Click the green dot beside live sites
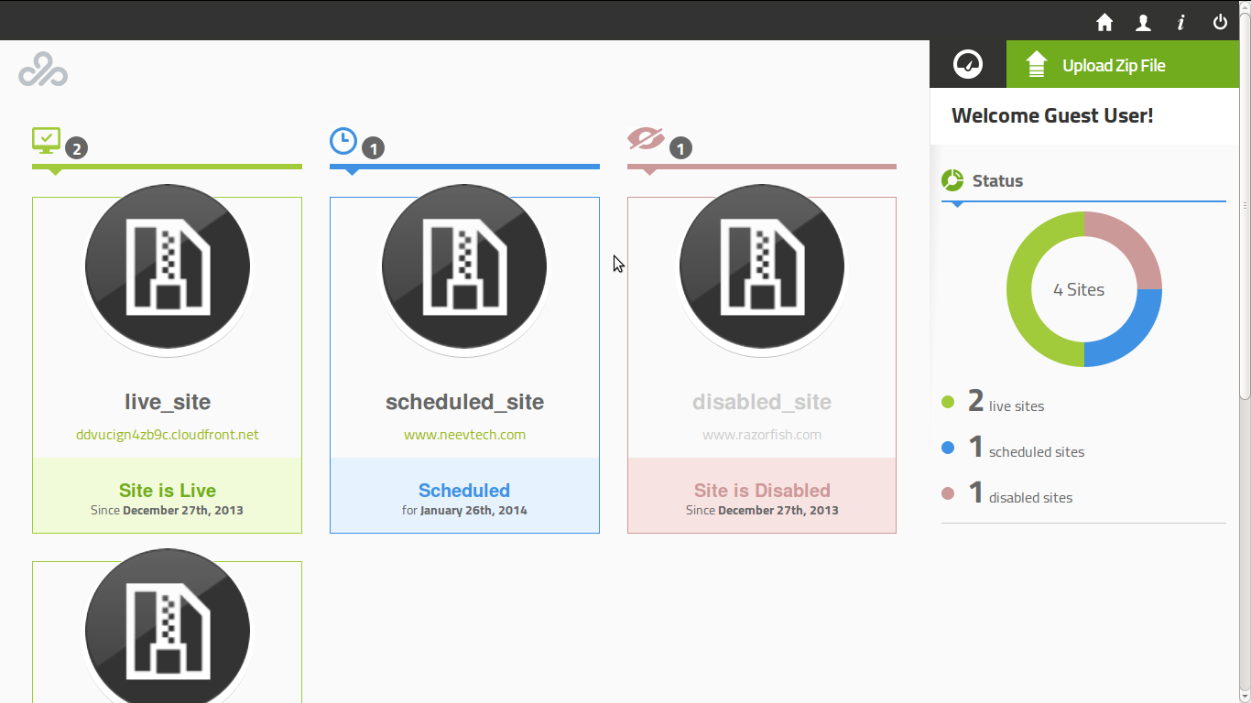 [x=948, y=402]
